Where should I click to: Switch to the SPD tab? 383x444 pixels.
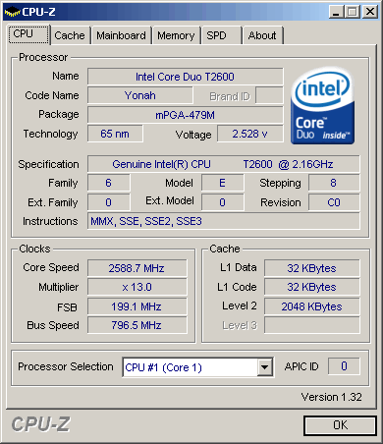pyautogui.click(x=222, y=35)
